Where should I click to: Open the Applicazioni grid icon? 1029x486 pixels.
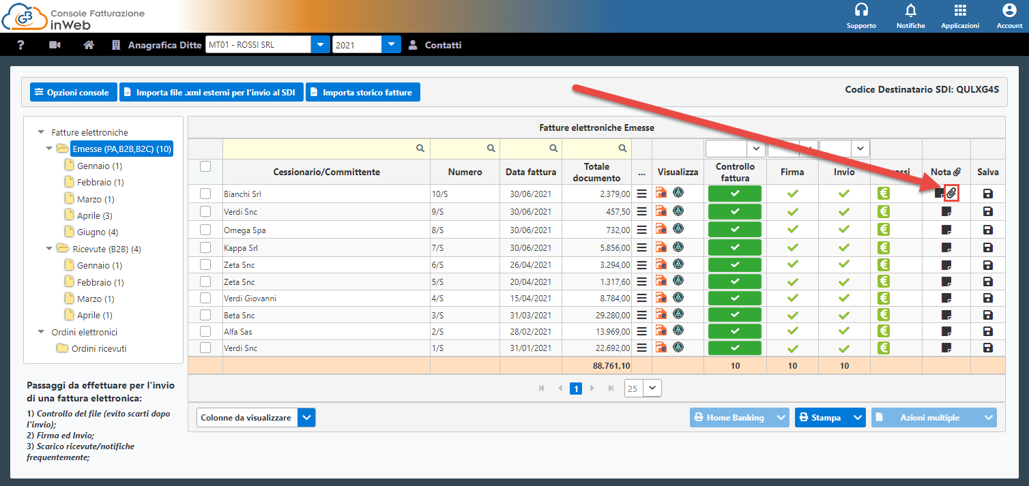[x=960, y=10]
